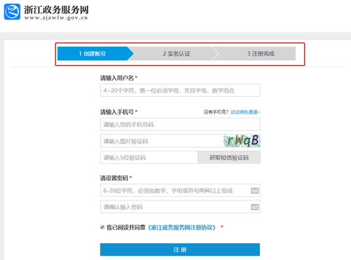This screenshot has height=260, width=351.
Task: Focus the username input field
Action: coord(180,90)
